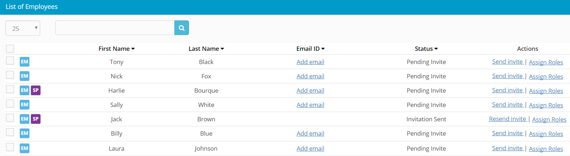Click the SP badge in Harlie's row
This screenshot has width=570, height=156.
point(36,91)
